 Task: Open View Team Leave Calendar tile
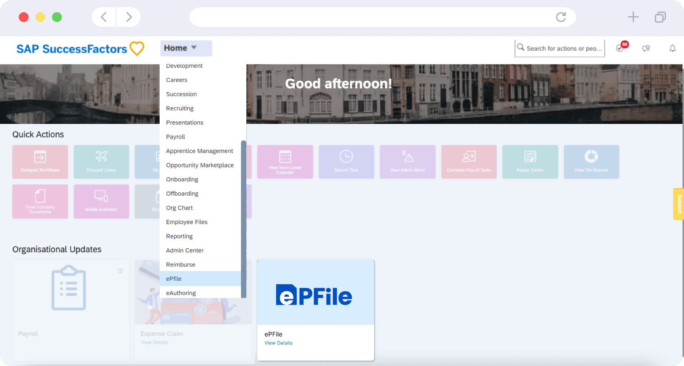click(x=285, y=162)
